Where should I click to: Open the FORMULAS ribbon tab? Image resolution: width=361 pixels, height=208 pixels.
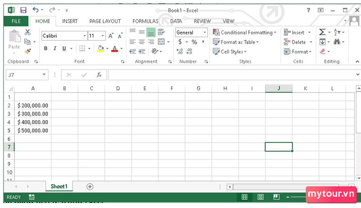[x=145, y=21]
